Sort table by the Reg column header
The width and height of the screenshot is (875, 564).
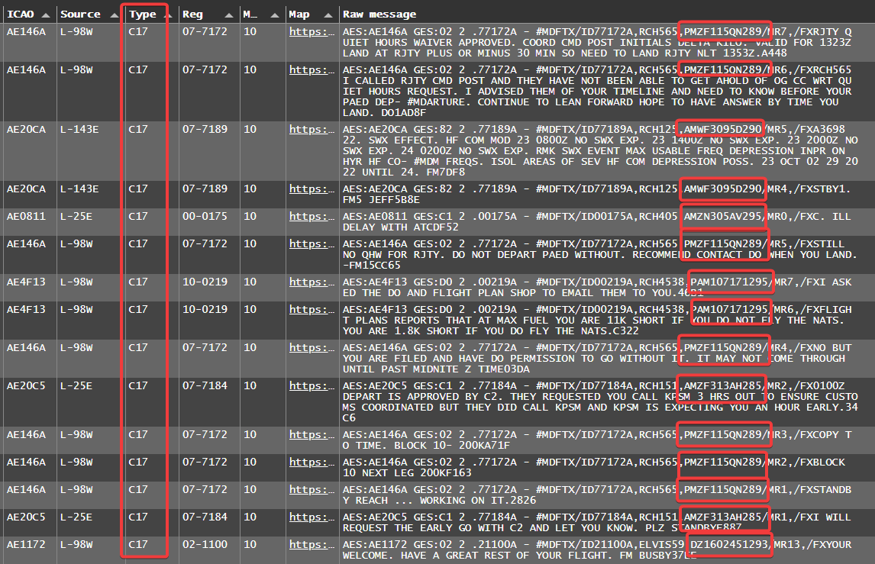tap(192, 15)
